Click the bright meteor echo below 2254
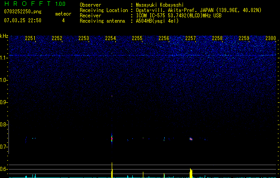This screenshot has height=178, width=280. point(112,138)
